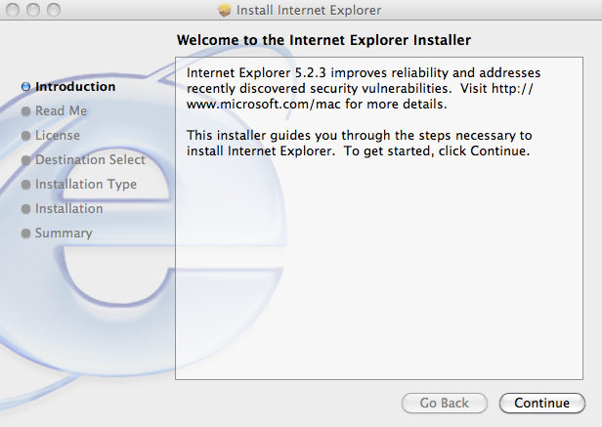Click the Installation Type step bullet
Screen dimensions: 602x427
[25, 185]
